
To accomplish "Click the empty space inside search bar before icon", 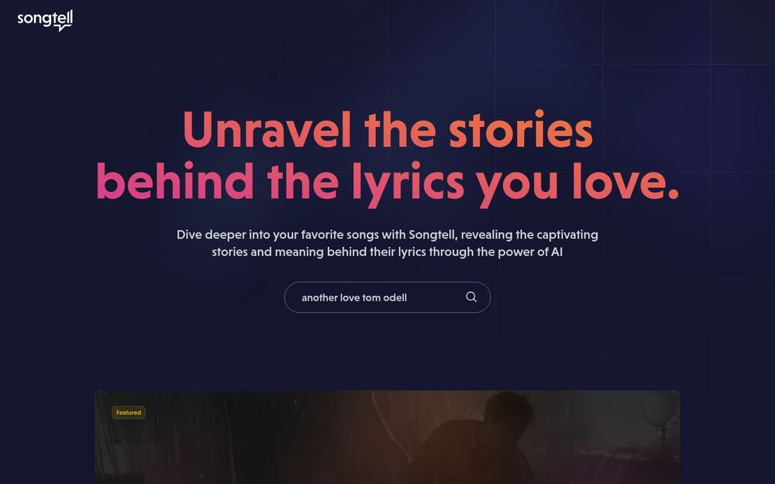I will 435,297.
